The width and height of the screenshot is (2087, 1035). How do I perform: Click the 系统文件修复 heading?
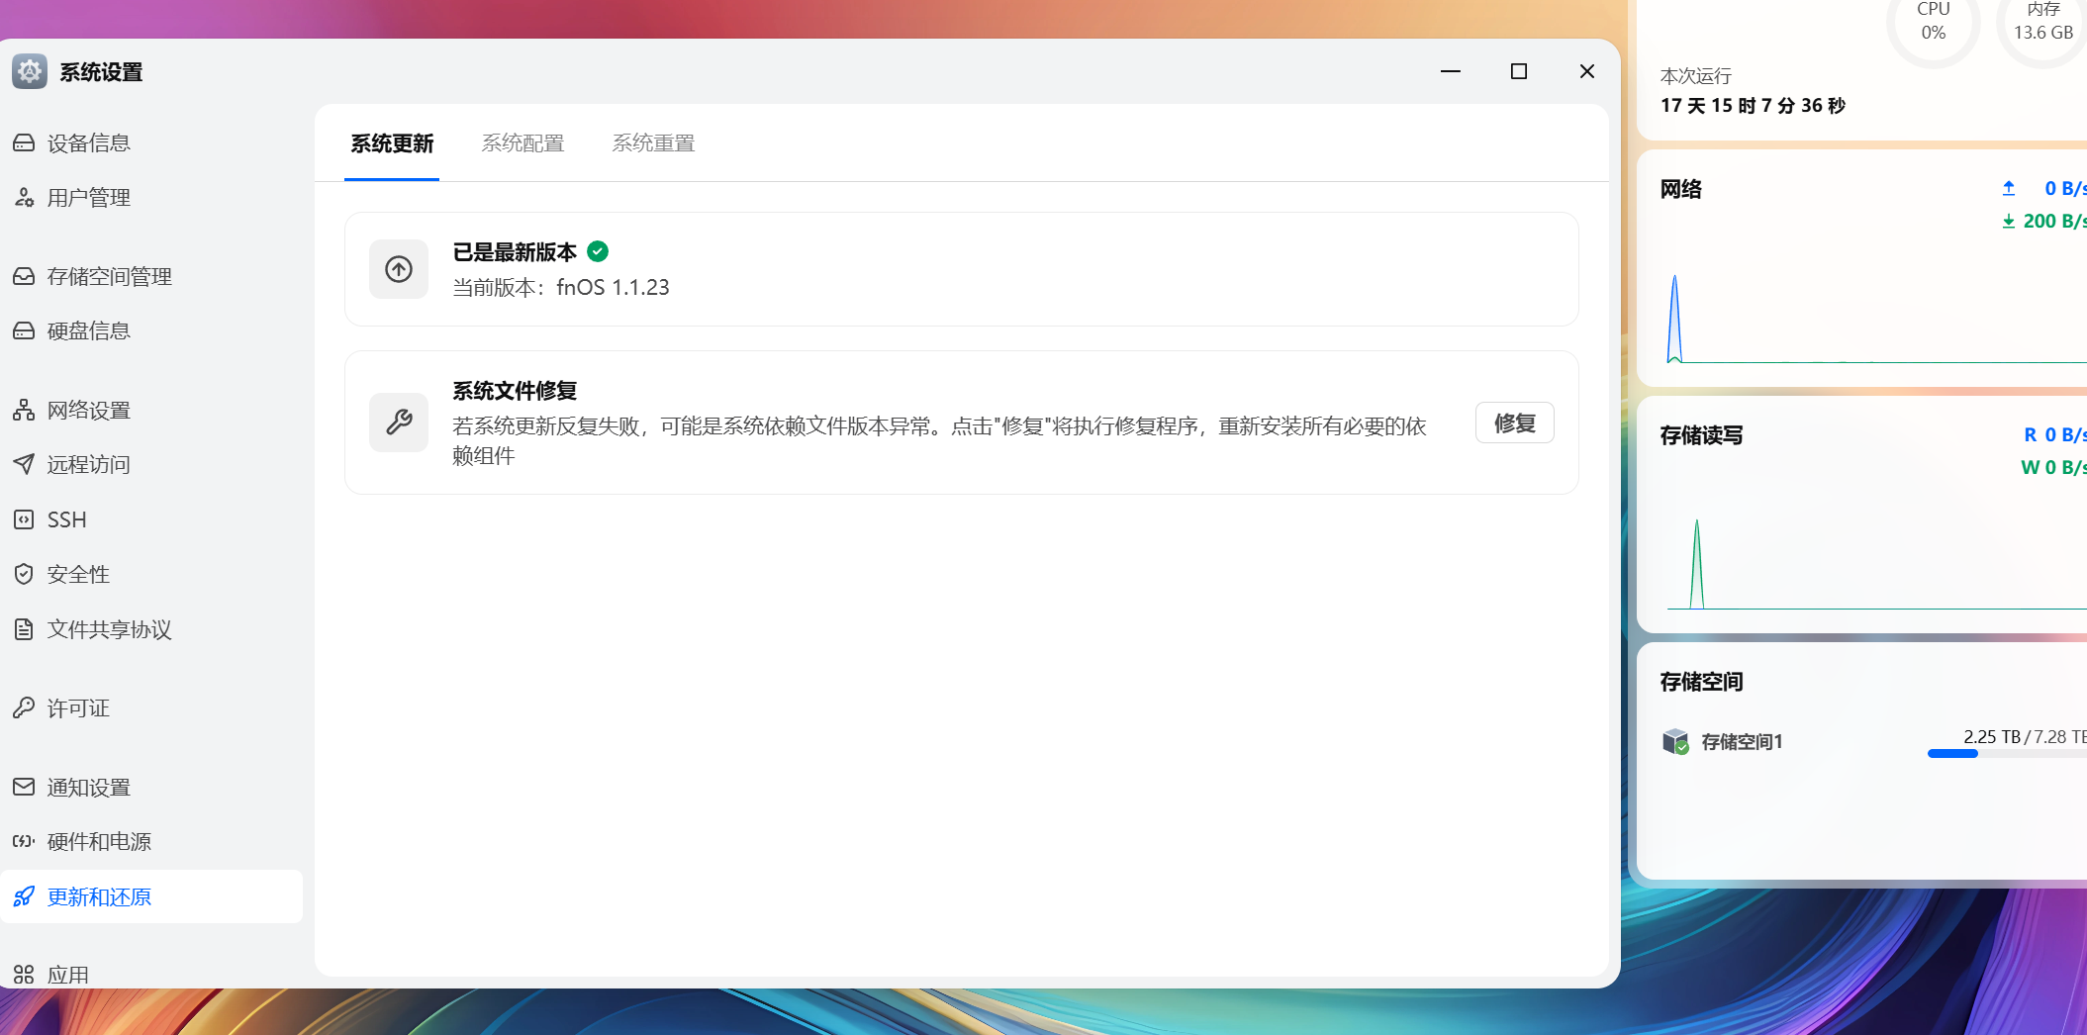point(515,391)
